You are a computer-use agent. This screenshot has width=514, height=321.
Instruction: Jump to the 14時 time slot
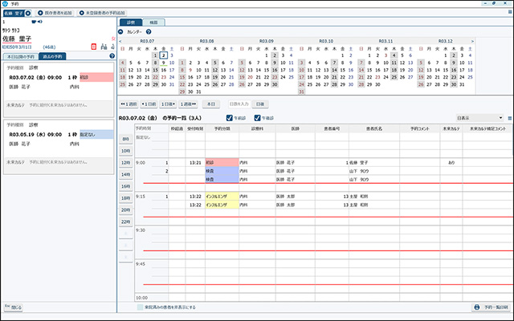[125, 174]
